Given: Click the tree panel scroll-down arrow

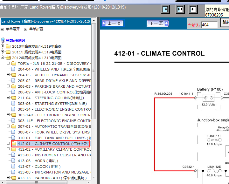Looking at the screenshot, I should pos(94,177).
